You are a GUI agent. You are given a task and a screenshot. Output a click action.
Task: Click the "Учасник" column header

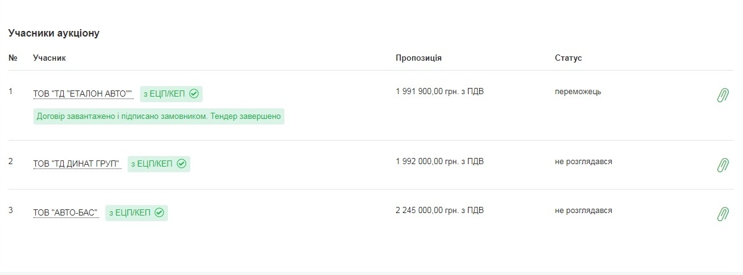tap(50, 58)
